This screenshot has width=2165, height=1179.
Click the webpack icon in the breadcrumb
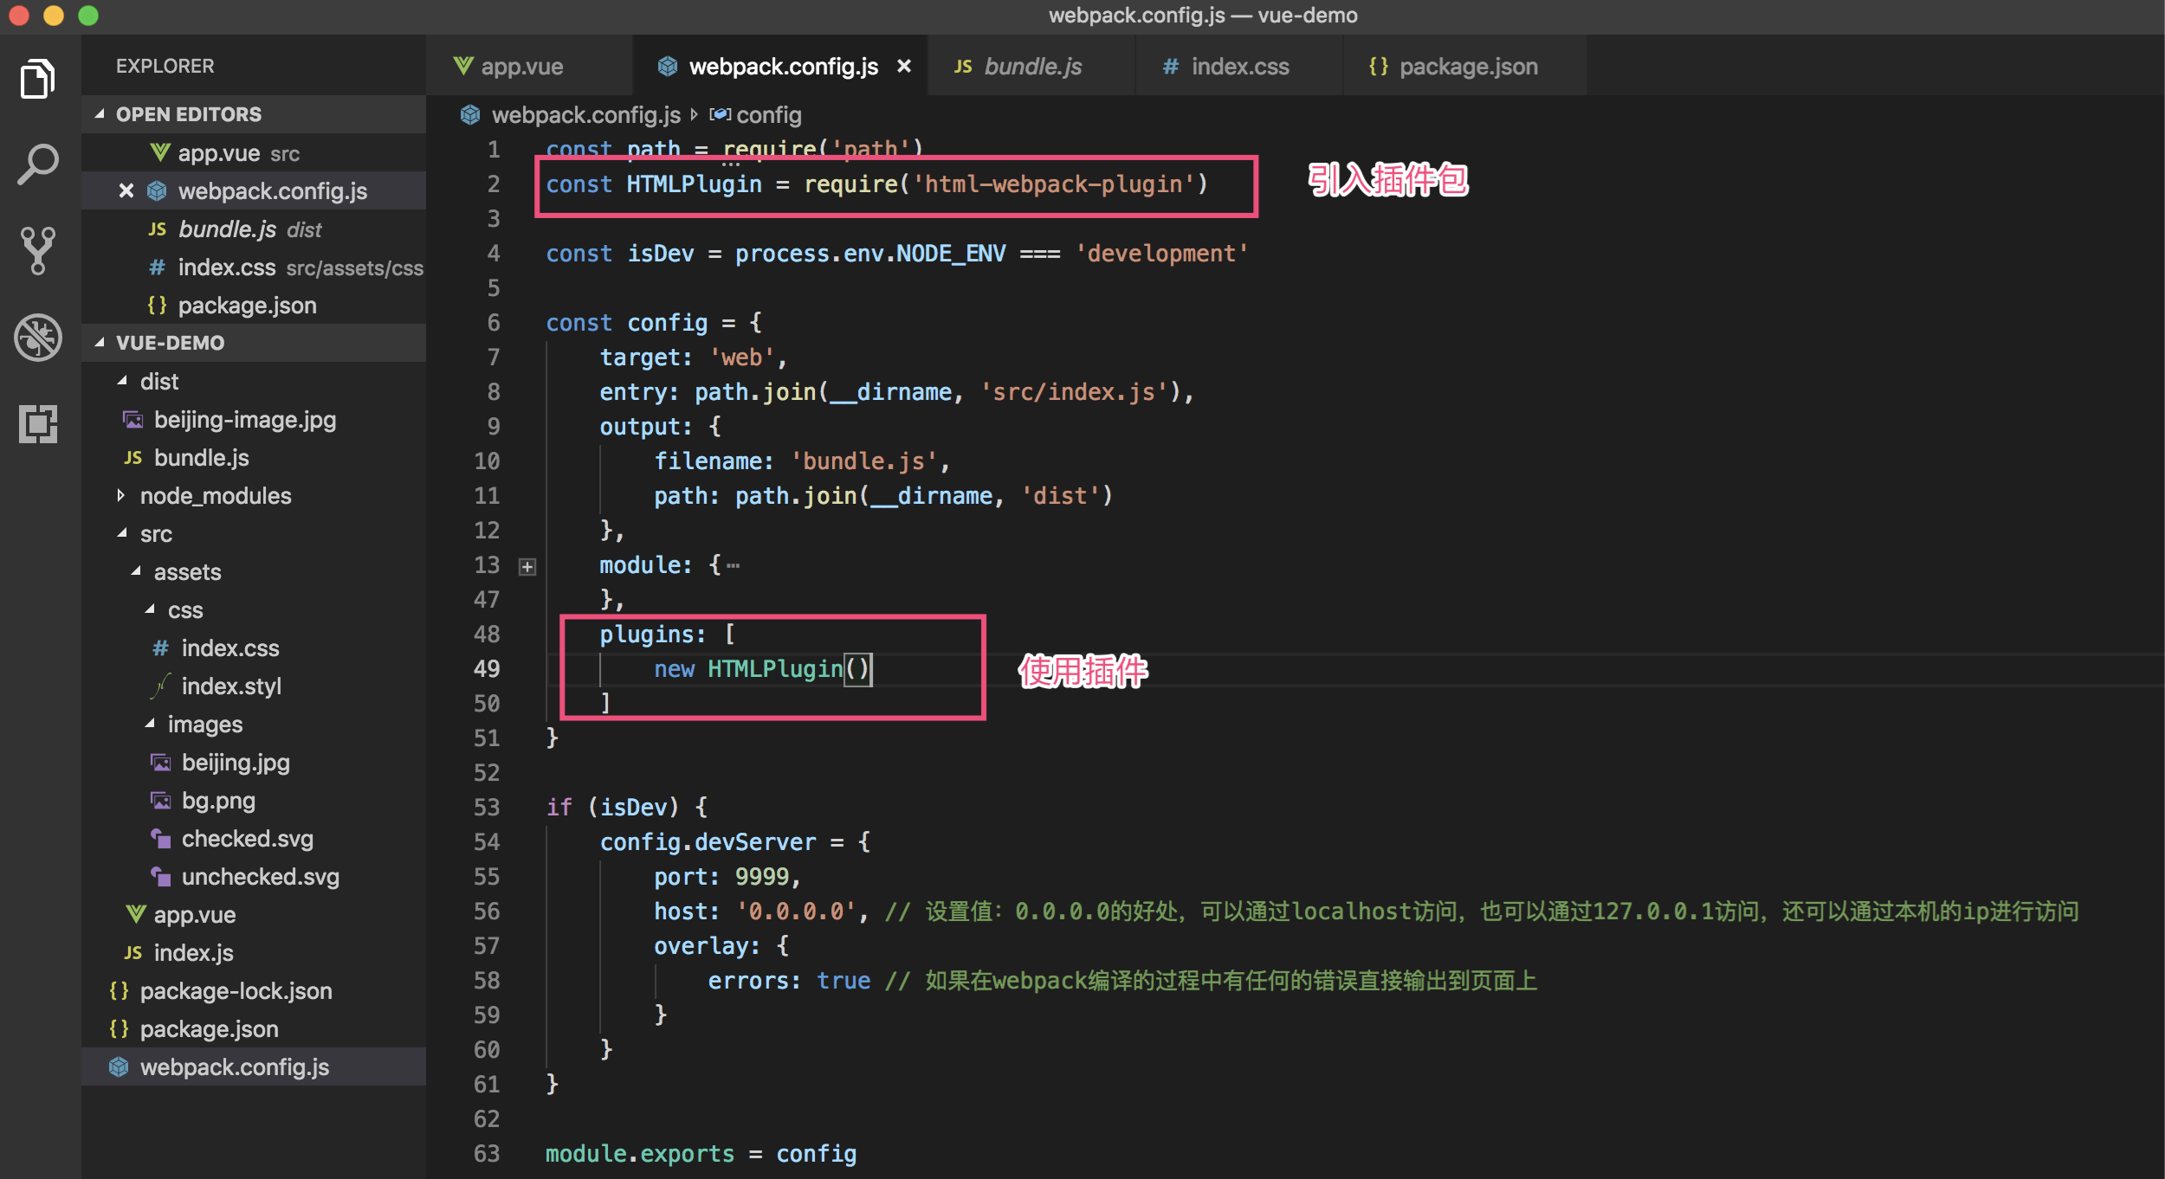(470, 115)
